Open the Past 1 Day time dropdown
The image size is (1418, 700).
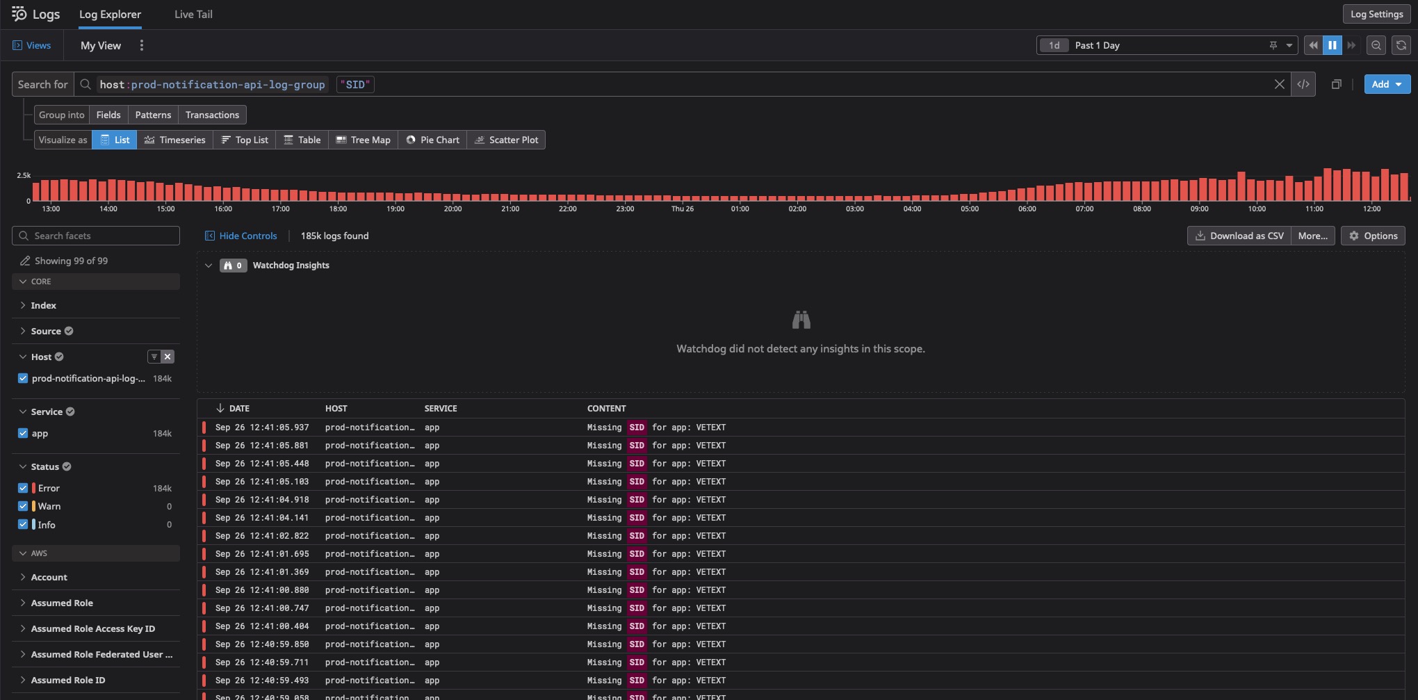tap(1167, 45)
